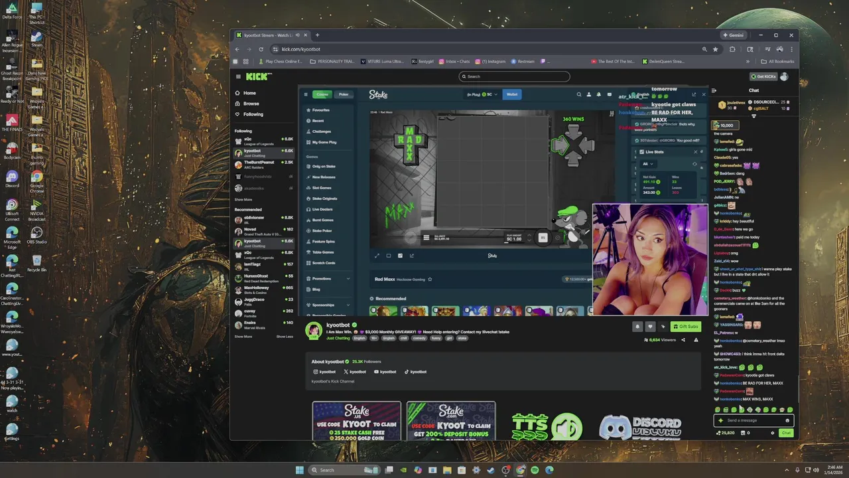Click the Stake.us KYOOT promo banner

pyautogui.click(x=357, y=421)
